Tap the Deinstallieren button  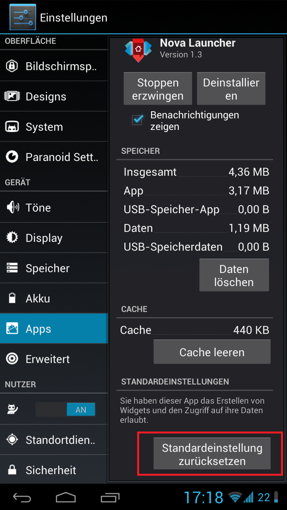point(231,89)
